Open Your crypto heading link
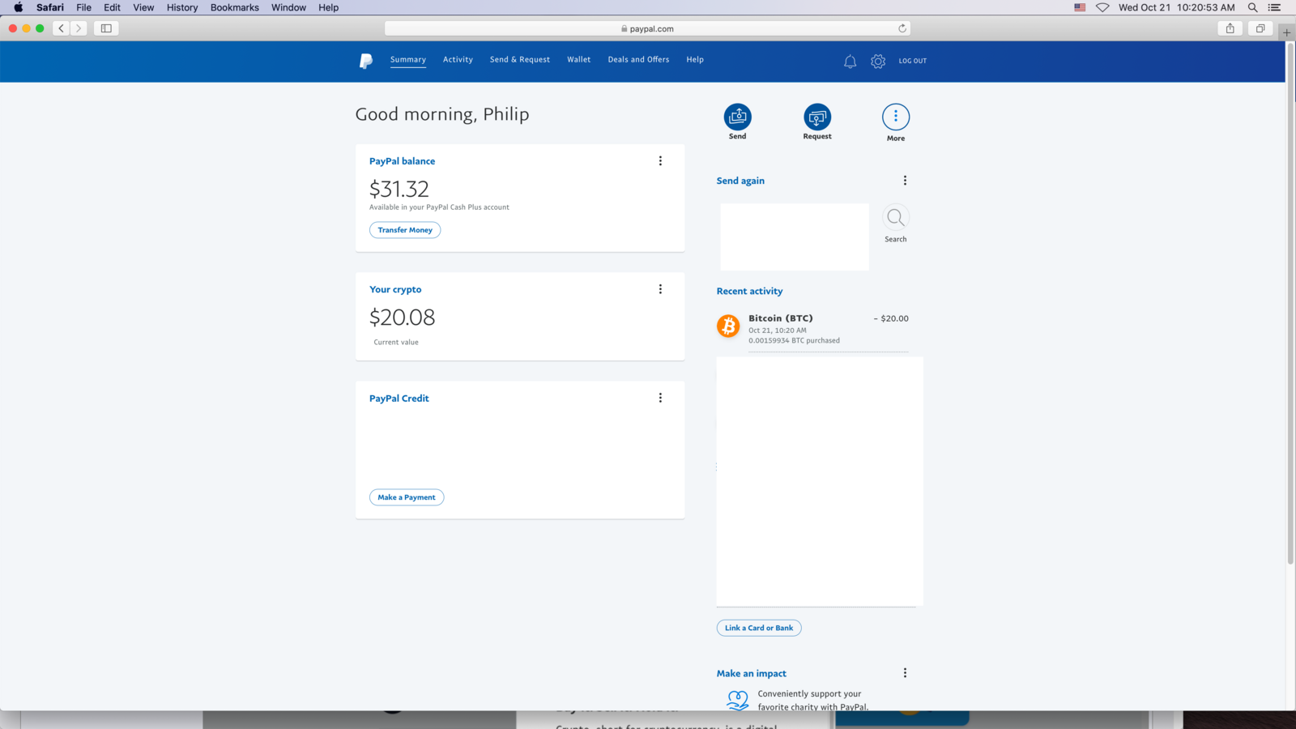The image size is (1296, 729). 395,289
